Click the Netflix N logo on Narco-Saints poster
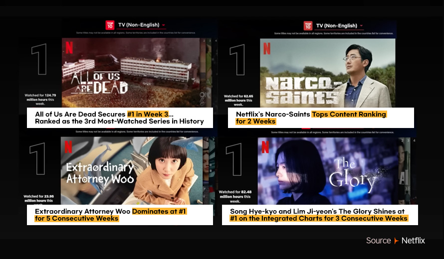Viewport: 444px width, 259px height. [x=267, y=48]
